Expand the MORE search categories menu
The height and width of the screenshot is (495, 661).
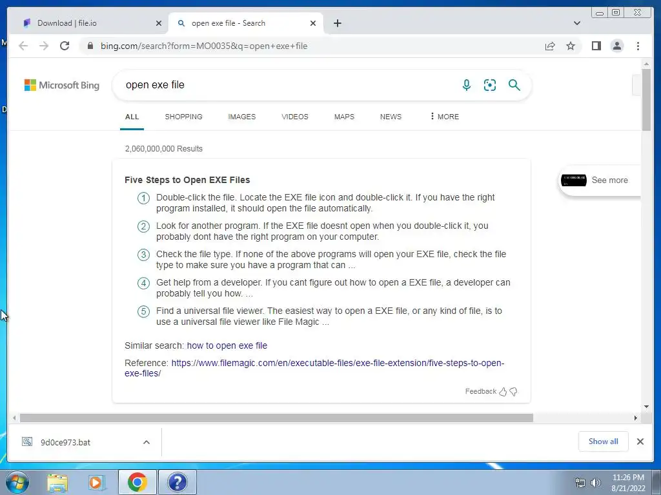pyautogui.click(x=444, y=117)
